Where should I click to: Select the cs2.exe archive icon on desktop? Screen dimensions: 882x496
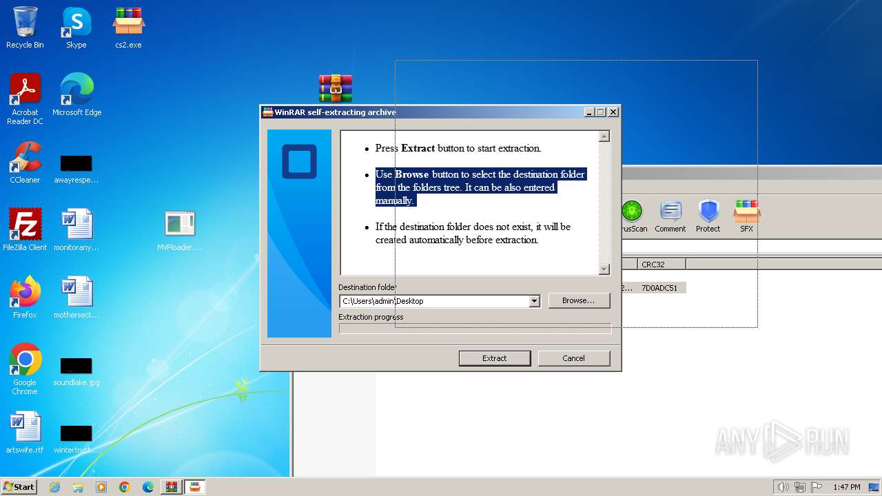[128, 28]
